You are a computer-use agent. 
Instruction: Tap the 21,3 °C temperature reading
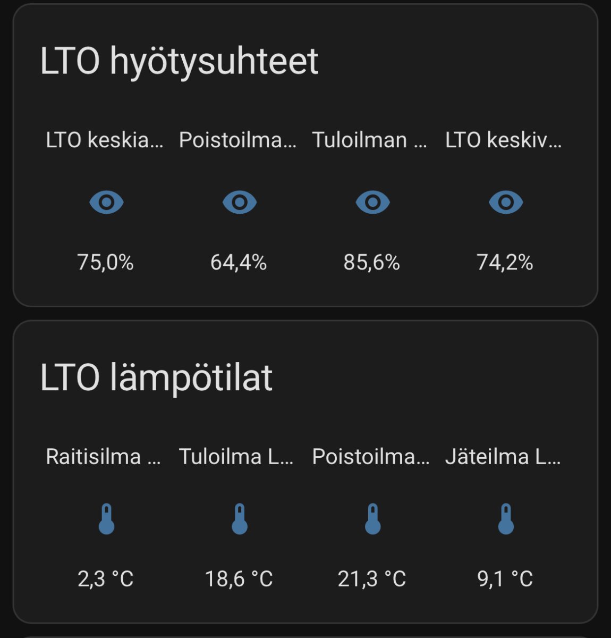point(371,578)
